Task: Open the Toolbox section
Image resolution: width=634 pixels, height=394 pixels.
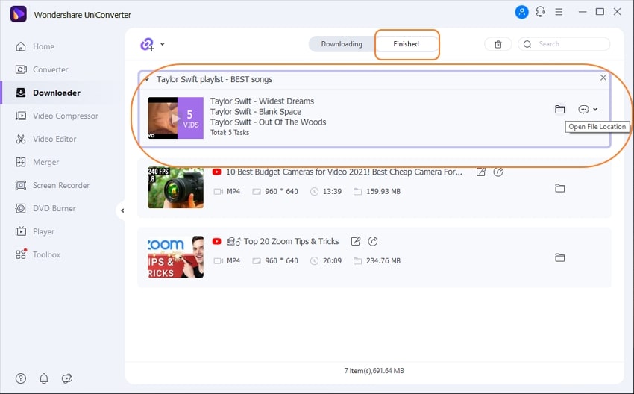Action: [37, 254]
